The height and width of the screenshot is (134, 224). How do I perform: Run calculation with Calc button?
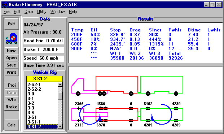coord(12,125)
